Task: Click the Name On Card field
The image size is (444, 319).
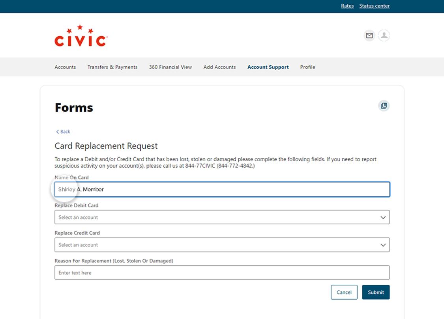Action: click(222, 189)
